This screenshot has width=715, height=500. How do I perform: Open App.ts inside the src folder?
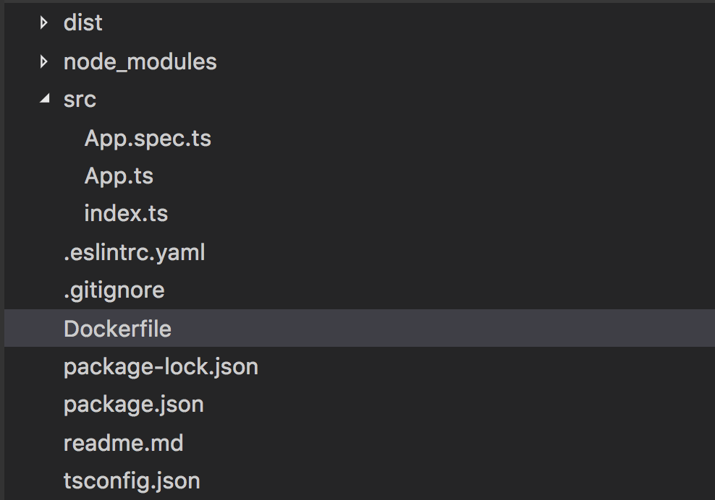118,176
